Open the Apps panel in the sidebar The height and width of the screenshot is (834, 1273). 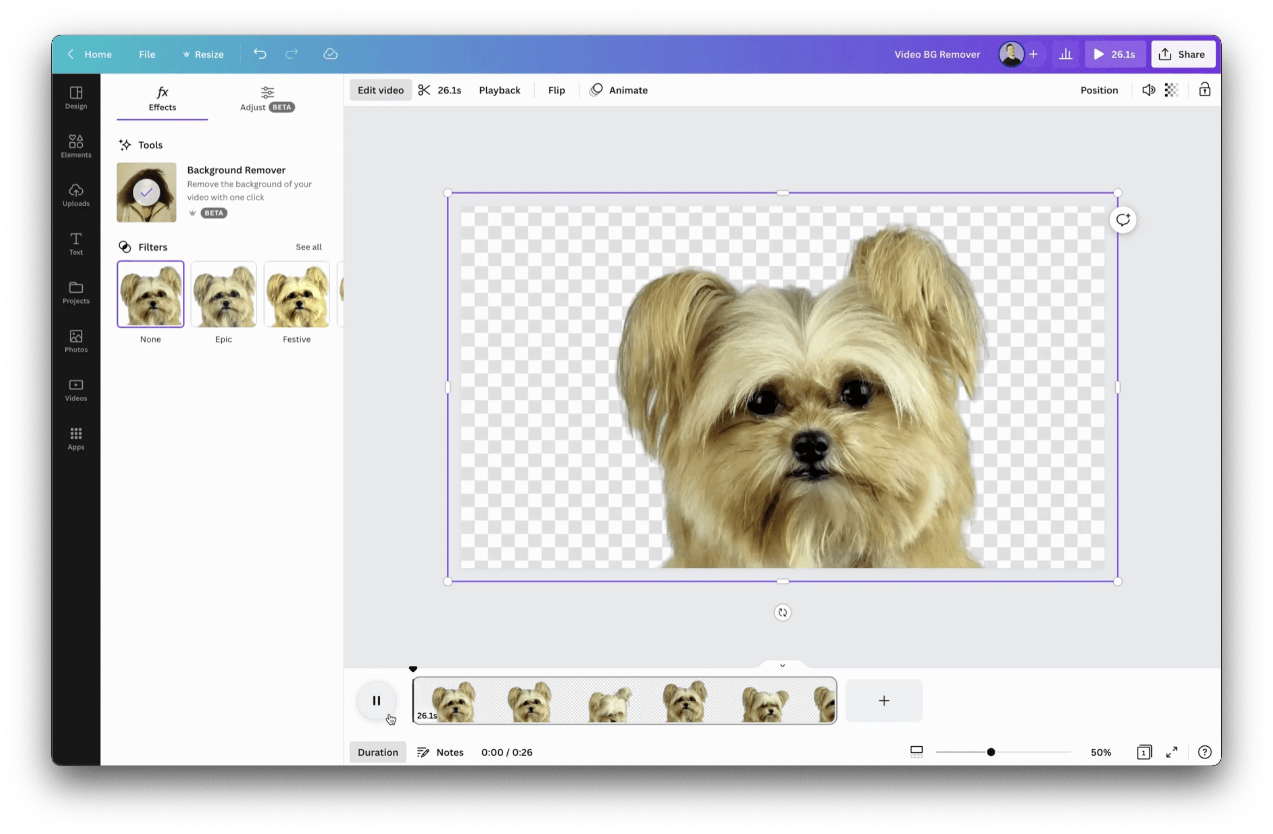(75, 438)
